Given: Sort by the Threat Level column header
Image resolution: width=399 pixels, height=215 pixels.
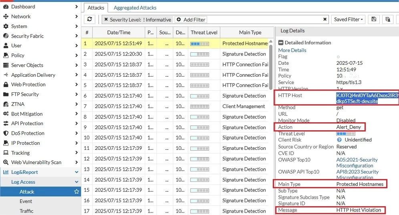Looking at the screenshot, I should click(x=204, y=32).
